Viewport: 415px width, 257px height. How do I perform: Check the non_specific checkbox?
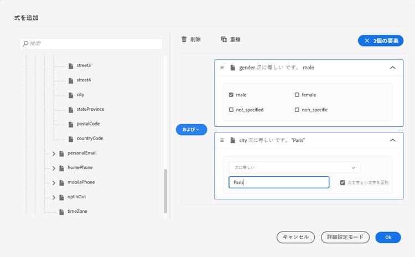pyautogui.click(x=297, y=110)
